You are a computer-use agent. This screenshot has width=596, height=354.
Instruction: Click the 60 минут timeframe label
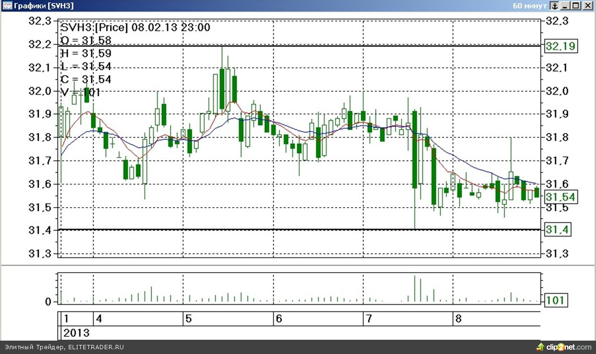pos(530,6)
